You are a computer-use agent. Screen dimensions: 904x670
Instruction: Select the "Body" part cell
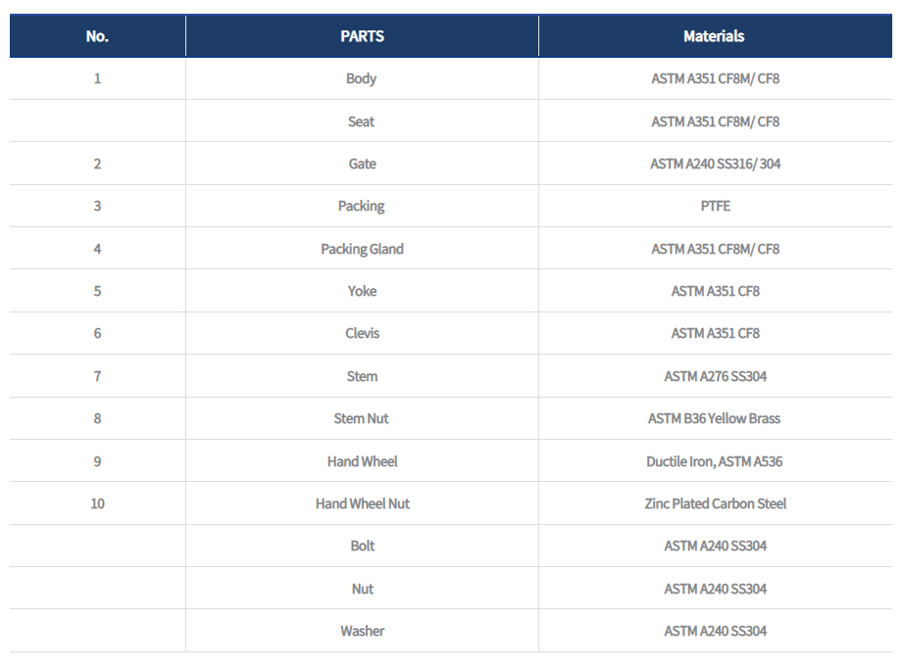tap(362, 78)
